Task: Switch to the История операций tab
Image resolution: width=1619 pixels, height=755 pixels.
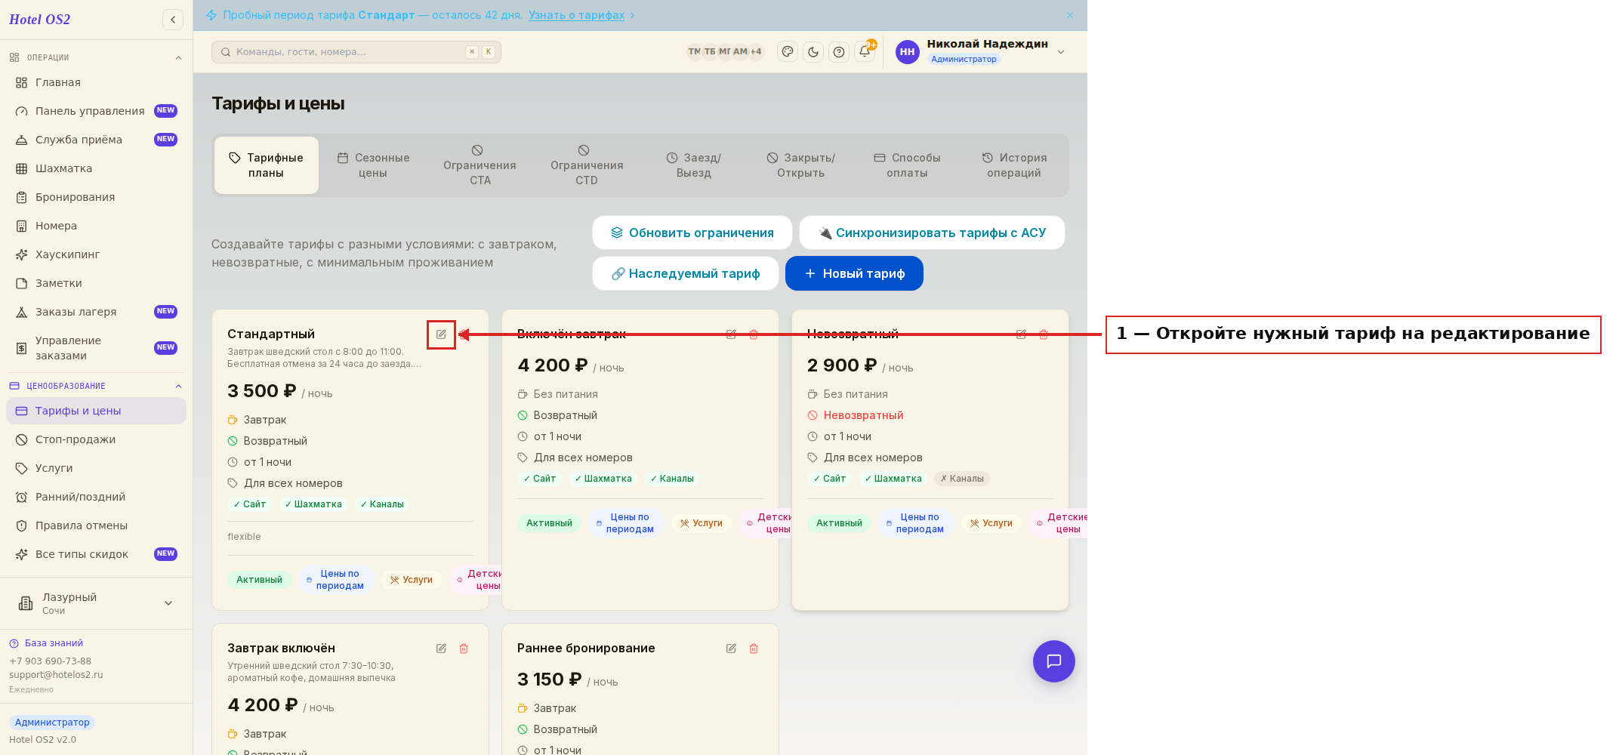Action: pyautogui.click(x=1014, y=165)
